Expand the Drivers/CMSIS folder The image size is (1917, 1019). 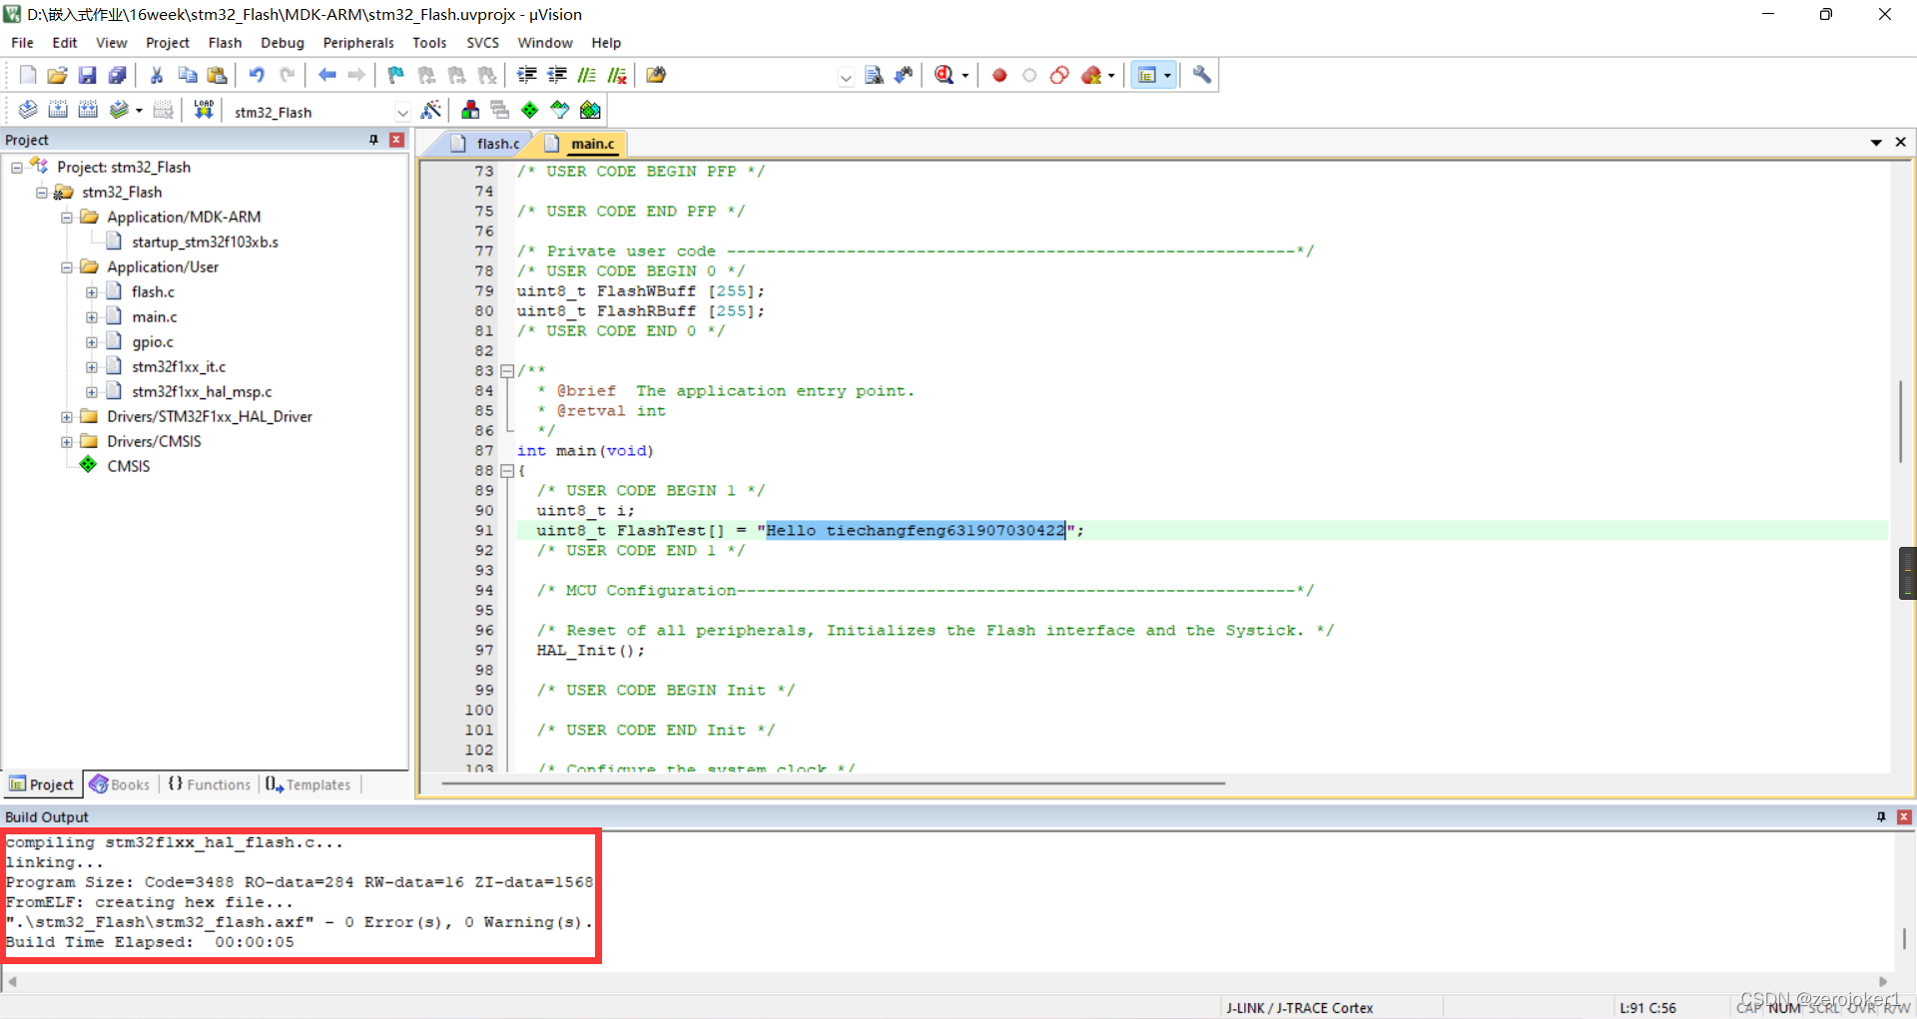[x=67, y=442]
